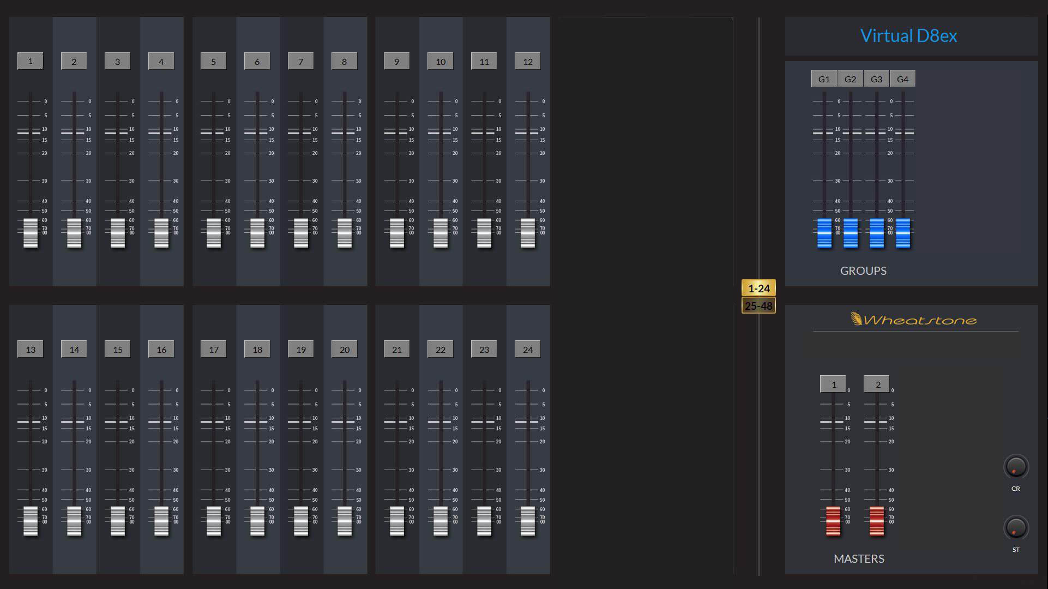Switch to fader bank 1-24

click(x=758, y=288)
